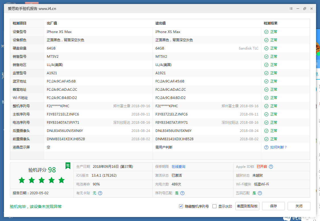Viewport: 320px width, 221px height.
Task: Click the green check icon in 前置摄像头 row
Action: pos(266,139)
